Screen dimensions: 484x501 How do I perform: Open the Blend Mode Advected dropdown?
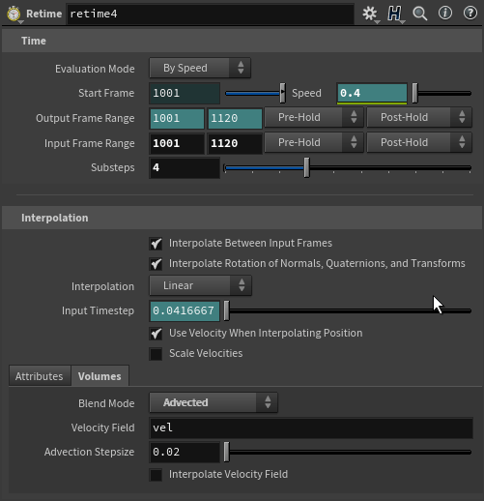pos(214,402)
